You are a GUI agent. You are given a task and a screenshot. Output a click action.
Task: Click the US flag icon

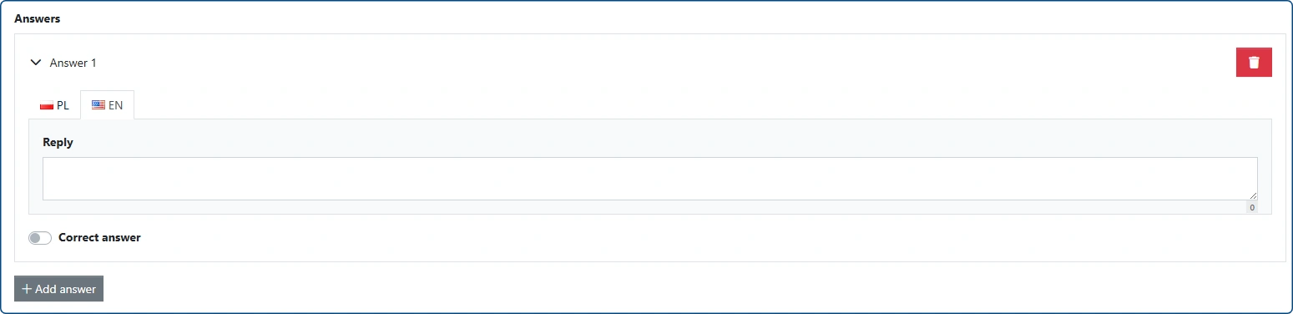click(98, 105)
